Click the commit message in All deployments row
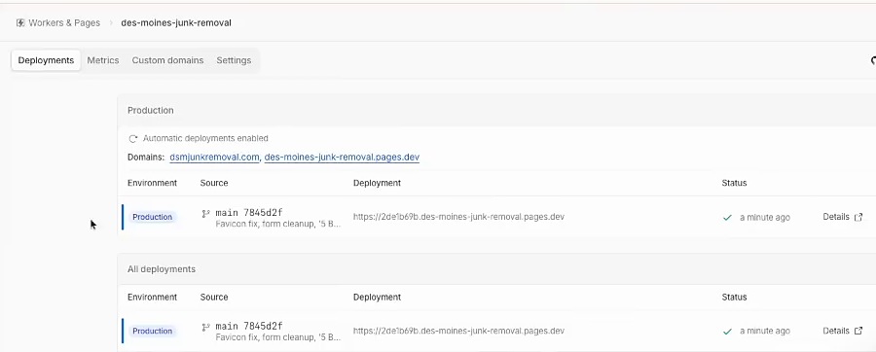Screen dimensions: 876x352 click(278, 337)
